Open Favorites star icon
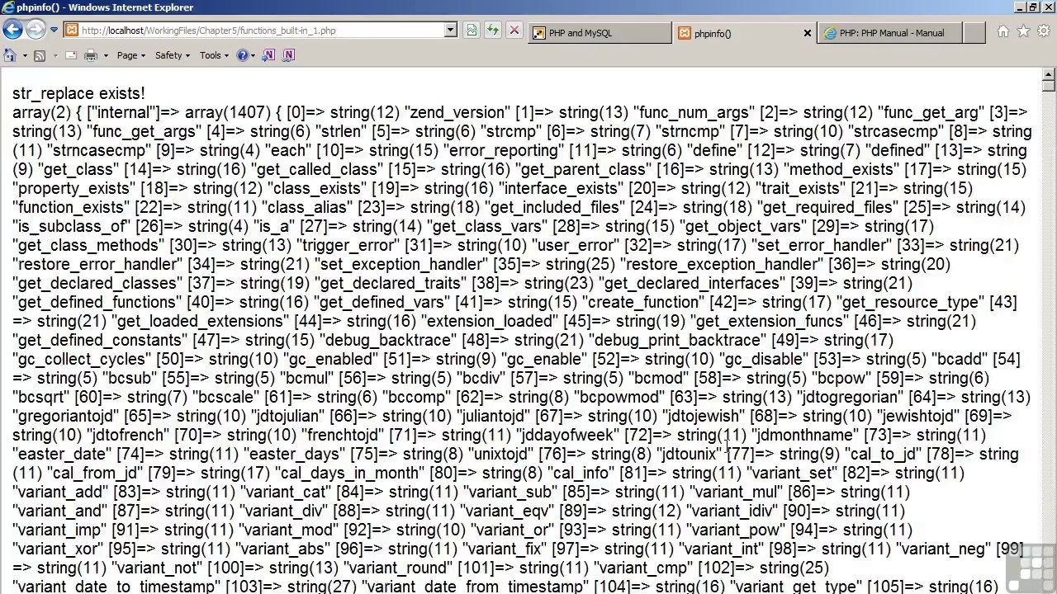The height and width of the screenshot is (594, 1057). (1023, 31)
